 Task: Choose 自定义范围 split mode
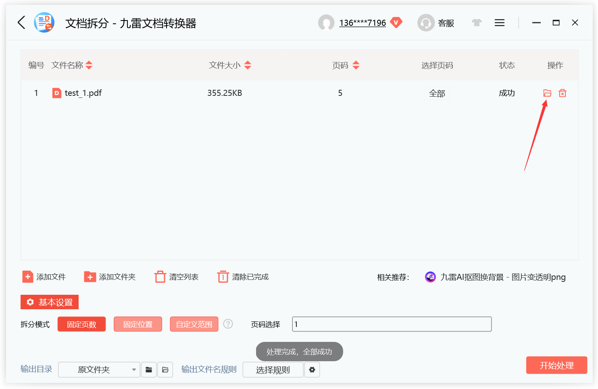pyautogui.click(x=194, y=324)
